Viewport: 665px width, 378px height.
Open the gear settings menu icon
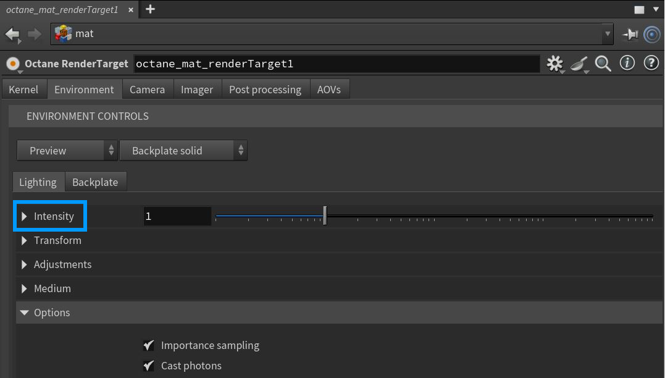(x=555, y=64)
